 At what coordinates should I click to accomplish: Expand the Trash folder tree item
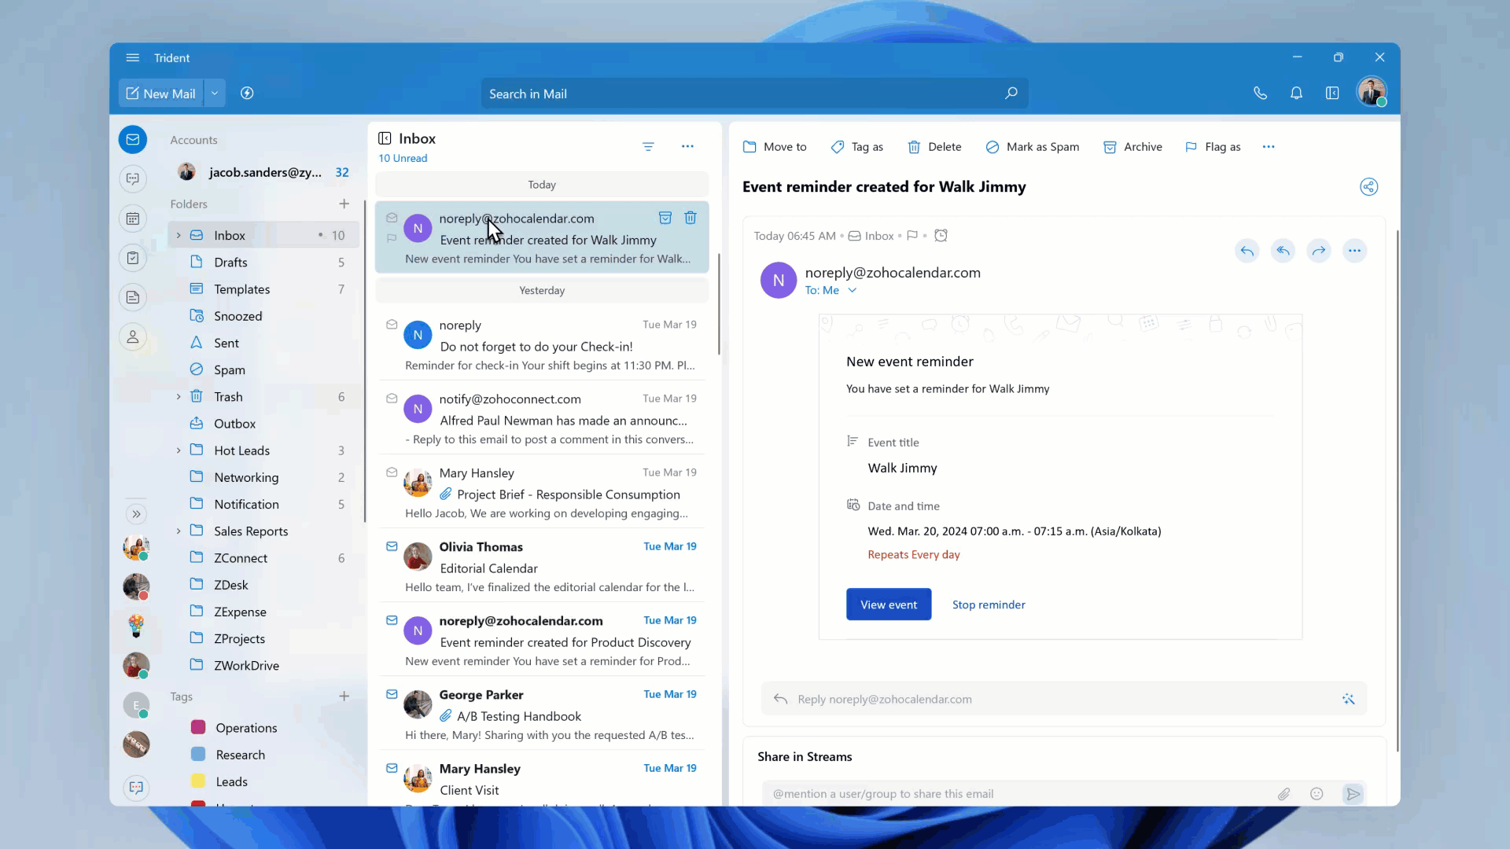[179, 396]
